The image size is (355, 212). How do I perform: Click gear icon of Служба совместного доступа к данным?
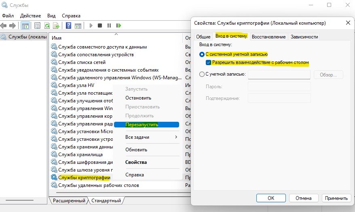point(54,47)
